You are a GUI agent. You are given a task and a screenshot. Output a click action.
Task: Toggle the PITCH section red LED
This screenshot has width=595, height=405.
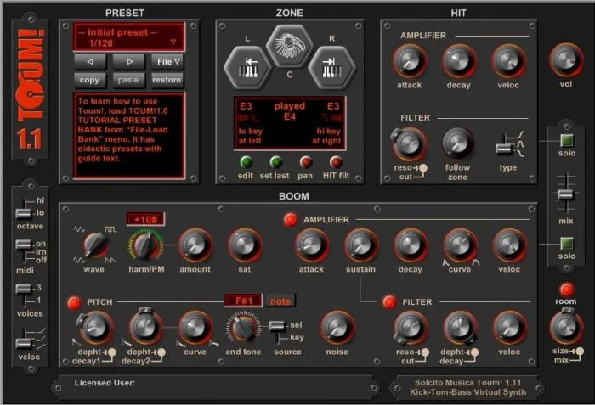click(73, 301)
